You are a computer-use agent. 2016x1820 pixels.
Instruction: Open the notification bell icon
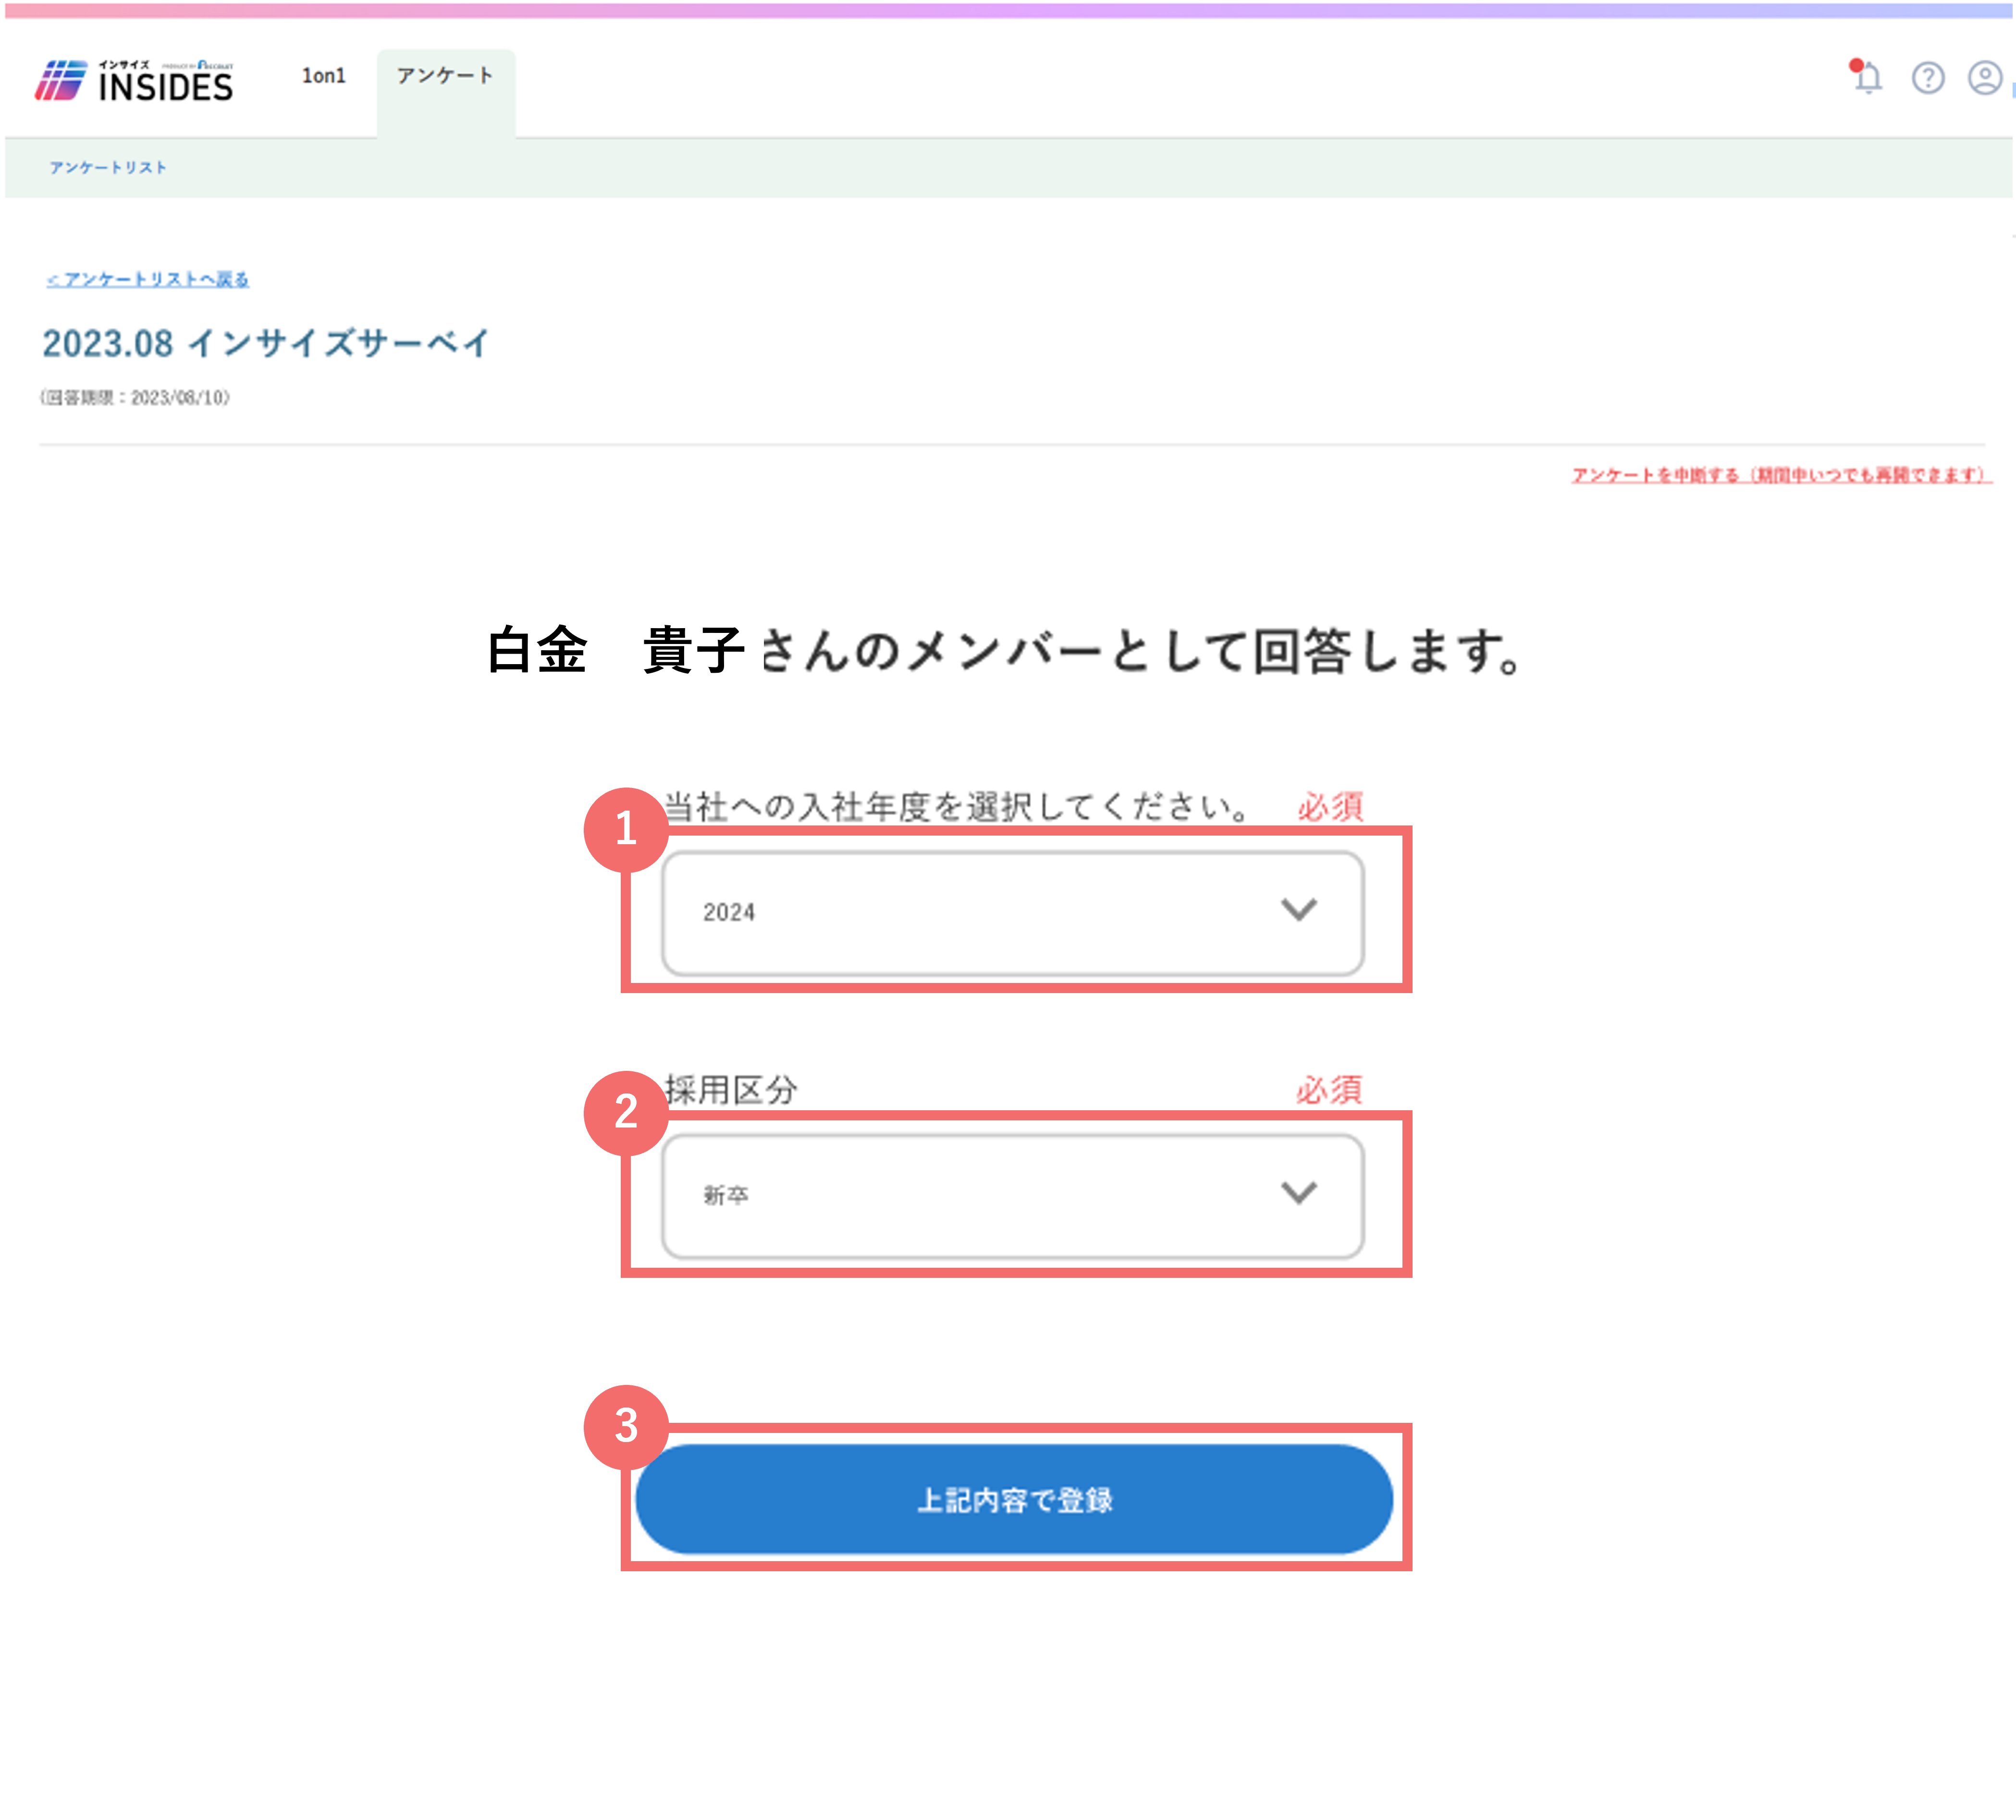point(1866,77)
